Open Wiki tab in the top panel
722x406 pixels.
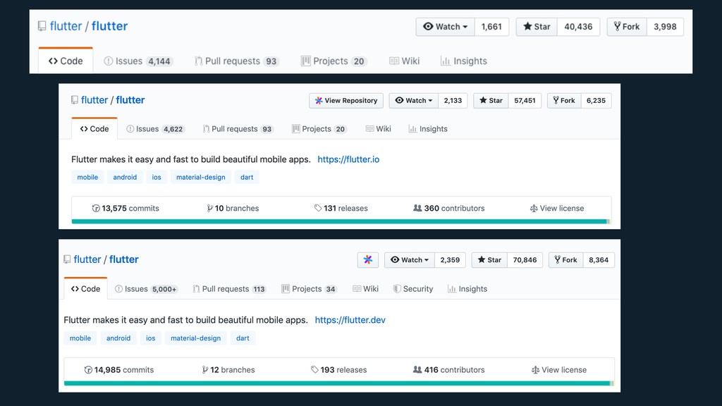click(404, 61)
